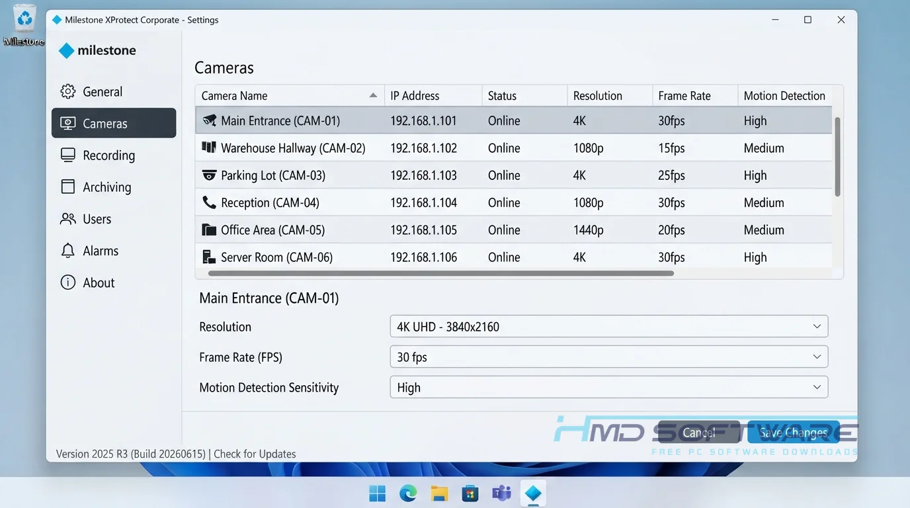This screenshot has height=508, width=910.
Task: Open the General settings section
Action: (x=114, y=91)
